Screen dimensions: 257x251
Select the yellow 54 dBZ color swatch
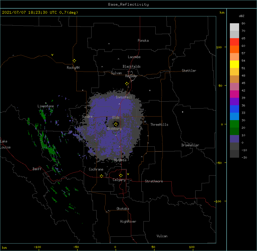[234, 64]
